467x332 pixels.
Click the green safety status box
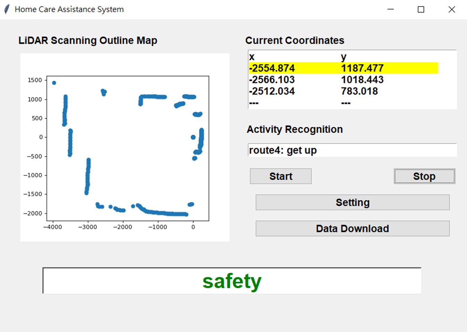[x=232, y=281]
